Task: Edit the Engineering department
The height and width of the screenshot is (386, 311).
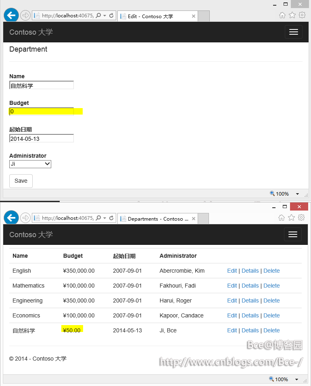Action: 232,300
